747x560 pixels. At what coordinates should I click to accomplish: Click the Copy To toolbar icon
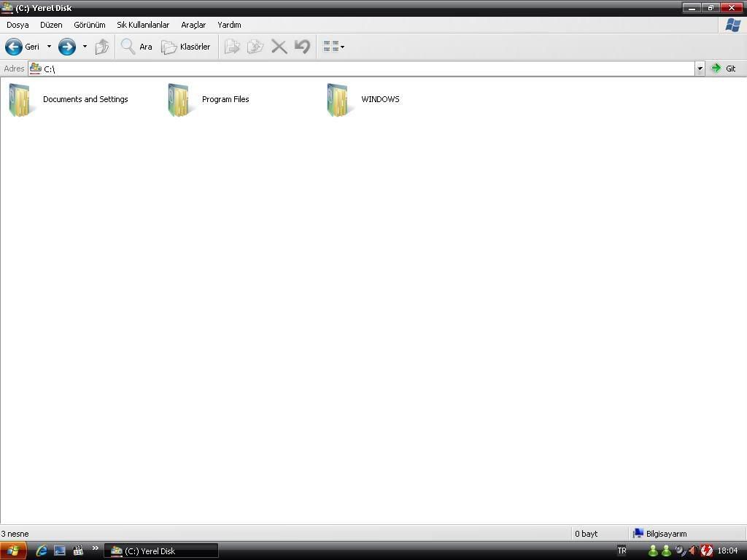[x=255, y=47]
